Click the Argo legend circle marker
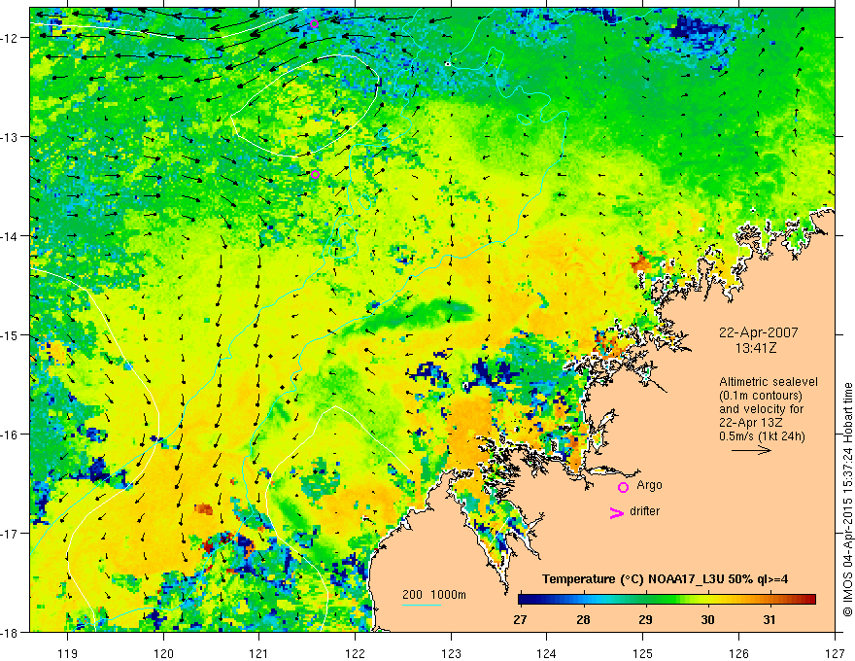The width and height of the screenshot is (855, 661). [x=623, y=487]
